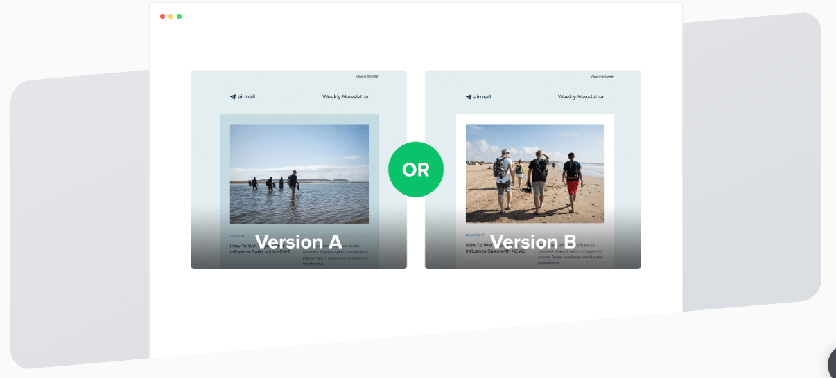836x378 pixels.
Task: Click the green window dot
Action: 179,16
